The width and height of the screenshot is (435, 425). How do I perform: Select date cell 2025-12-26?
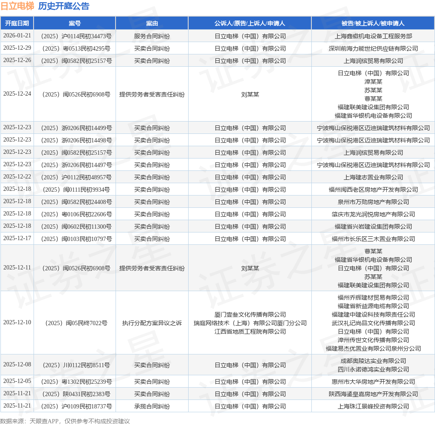pos(17,60)
